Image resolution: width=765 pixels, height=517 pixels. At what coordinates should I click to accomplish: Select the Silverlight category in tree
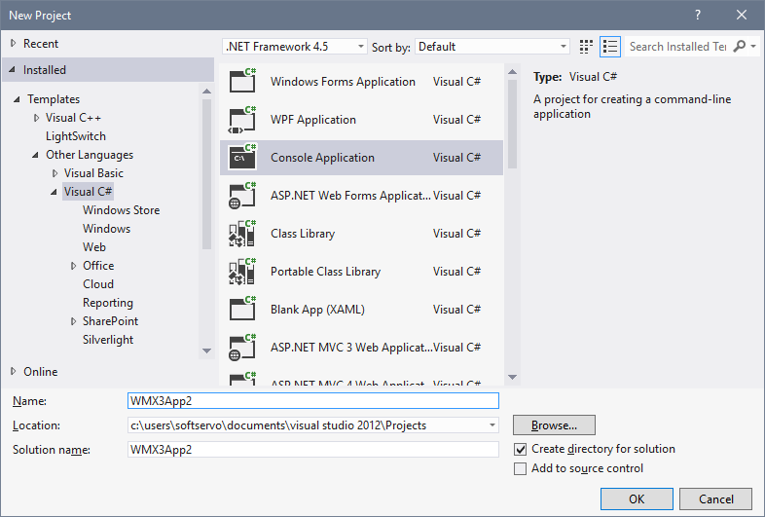tap(108, 340)
